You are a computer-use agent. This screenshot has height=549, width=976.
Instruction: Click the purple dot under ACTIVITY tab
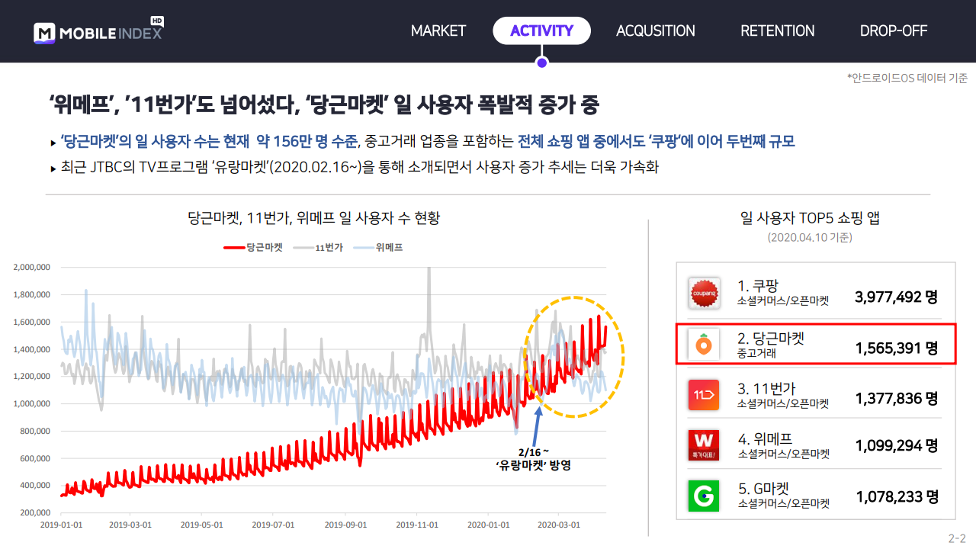coord(541,63)
